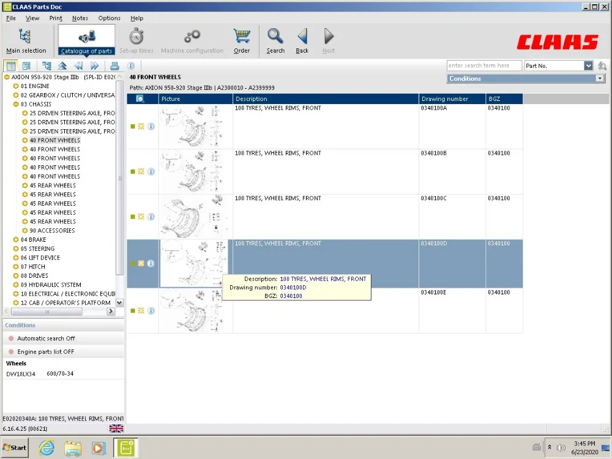Viewport: 612px width, 459px height.
Task: Open Catalogue of parts view
Action: point(86,40)
